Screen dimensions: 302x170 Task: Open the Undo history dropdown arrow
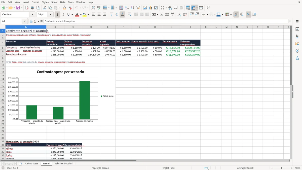point(80,8)
